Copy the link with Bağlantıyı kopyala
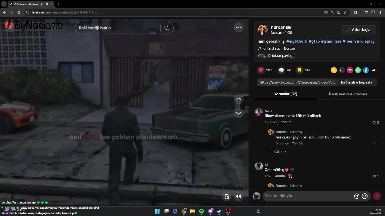The width and height of the screenshot is (385, 216). pos(356,82)
